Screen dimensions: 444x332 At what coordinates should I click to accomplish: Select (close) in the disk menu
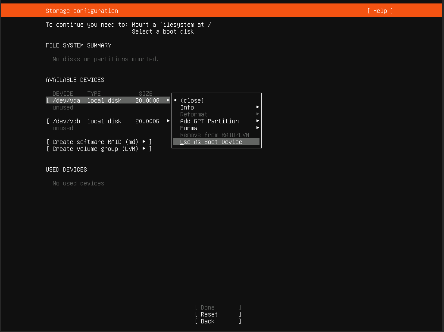(x=192, y=100)
